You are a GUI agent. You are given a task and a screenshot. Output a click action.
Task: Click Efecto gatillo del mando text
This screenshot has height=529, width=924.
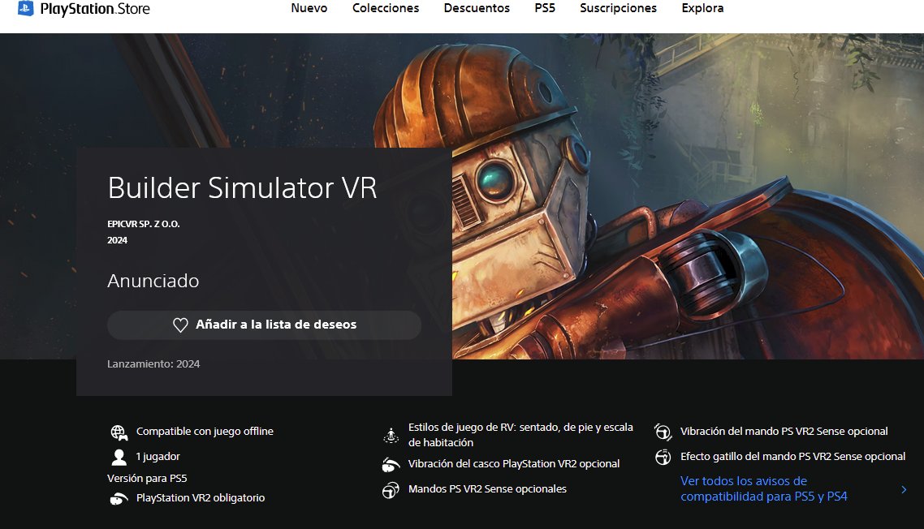[792, 457]
